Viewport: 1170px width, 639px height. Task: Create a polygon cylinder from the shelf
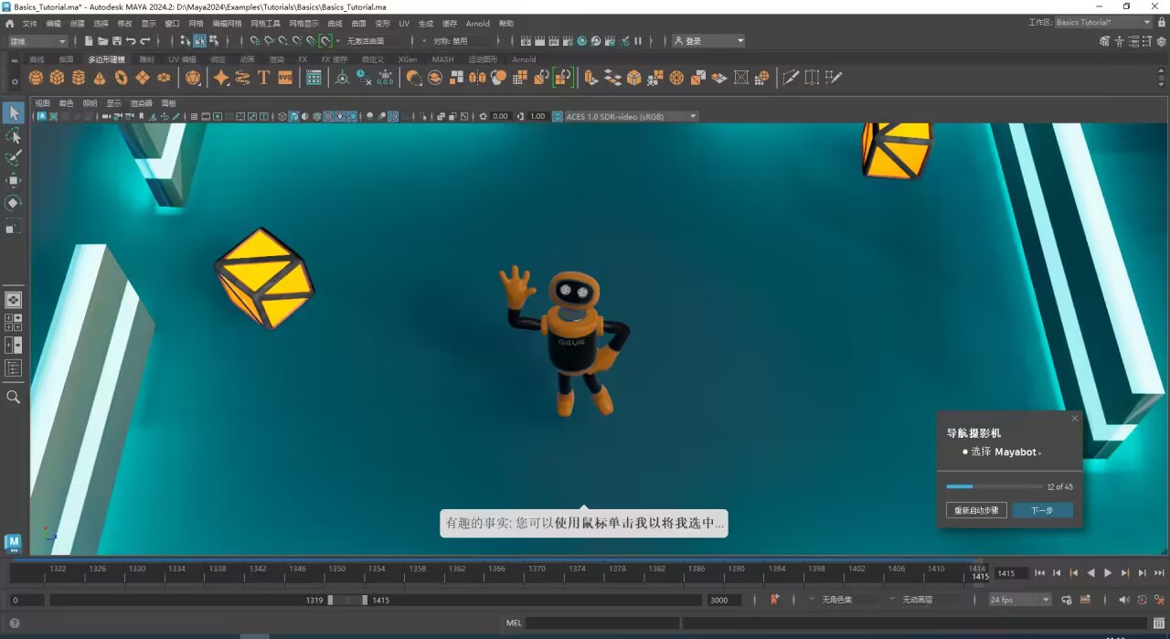click(78, 78)
